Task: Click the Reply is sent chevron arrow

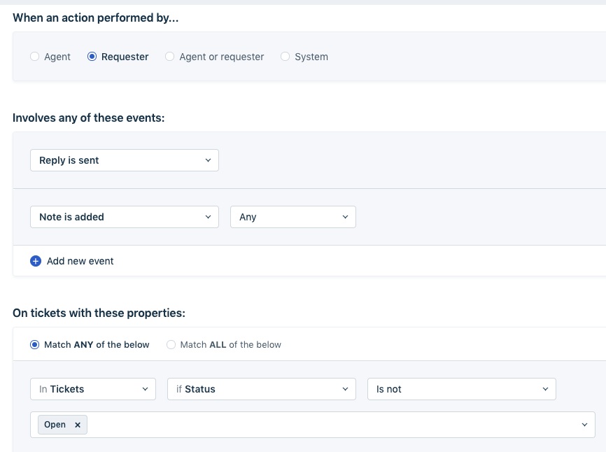Action: [x=208, y=160]
